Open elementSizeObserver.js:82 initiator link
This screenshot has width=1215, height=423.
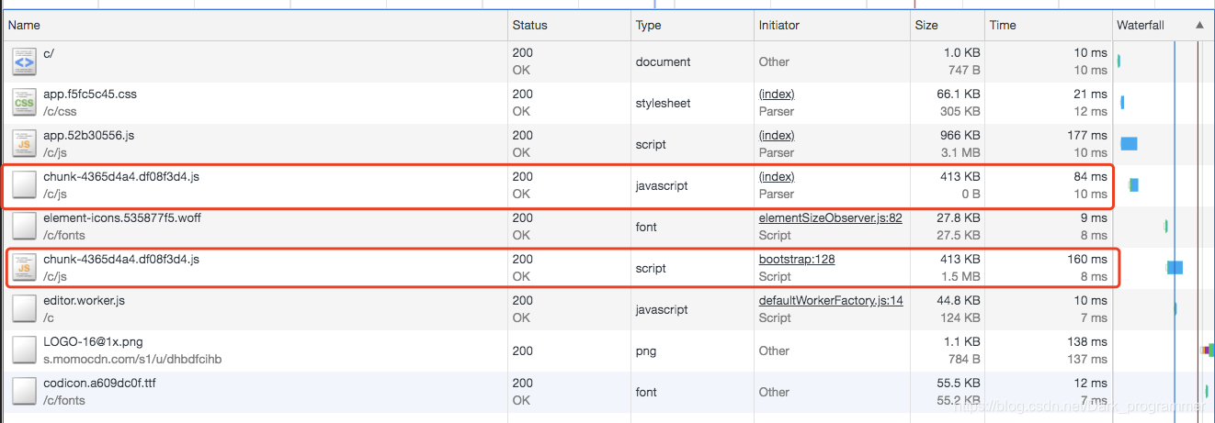pyautogui.click(x=831, y=217)
